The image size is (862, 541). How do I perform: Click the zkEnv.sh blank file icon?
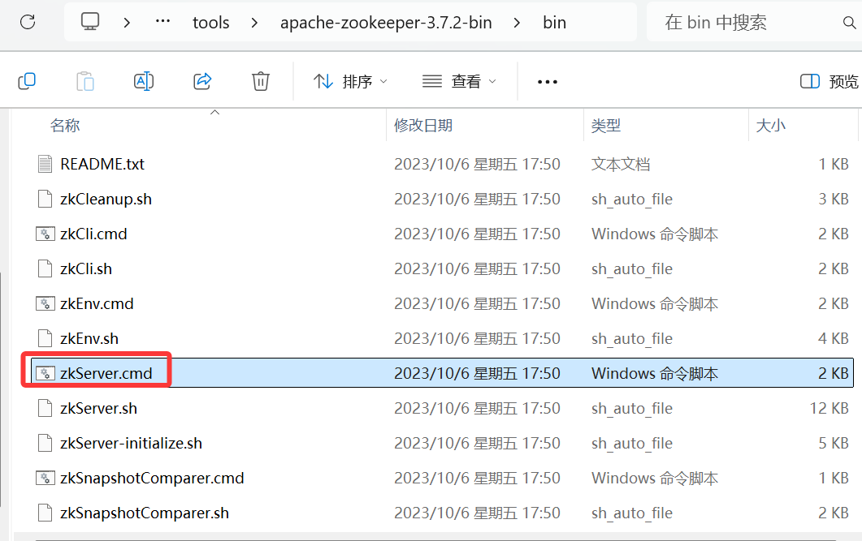point(45,338)
